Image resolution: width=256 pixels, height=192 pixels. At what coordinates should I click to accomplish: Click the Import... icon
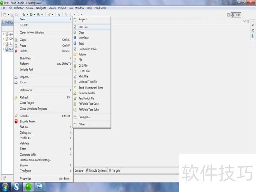tap(16, 77)
